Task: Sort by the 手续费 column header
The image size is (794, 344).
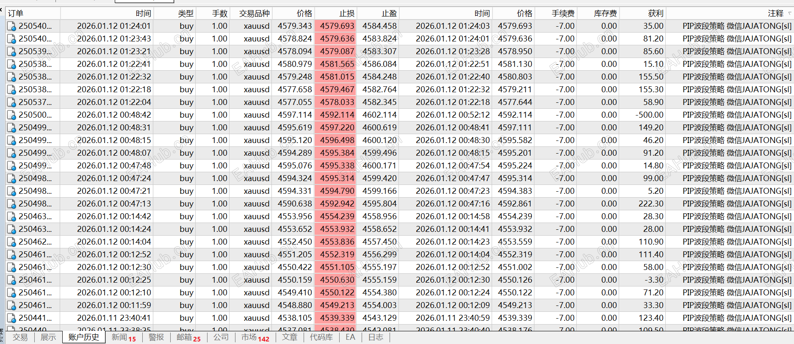Action: [556, 14]
